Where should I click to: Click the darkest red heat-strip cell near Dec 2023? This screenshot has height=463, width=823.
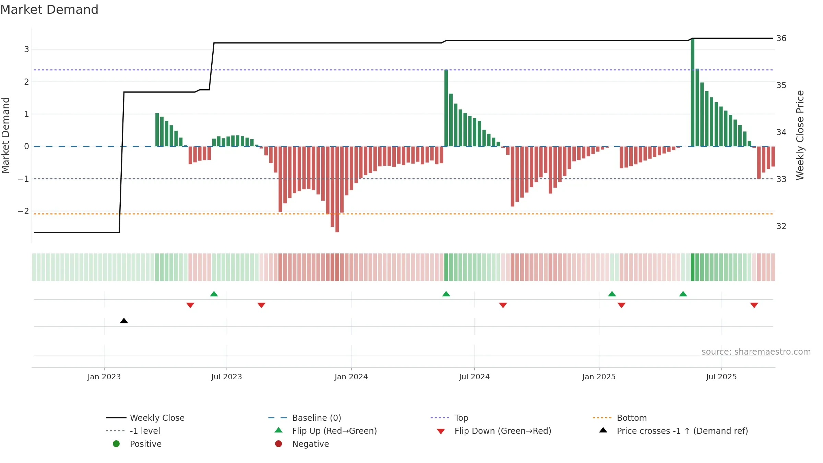337,267
